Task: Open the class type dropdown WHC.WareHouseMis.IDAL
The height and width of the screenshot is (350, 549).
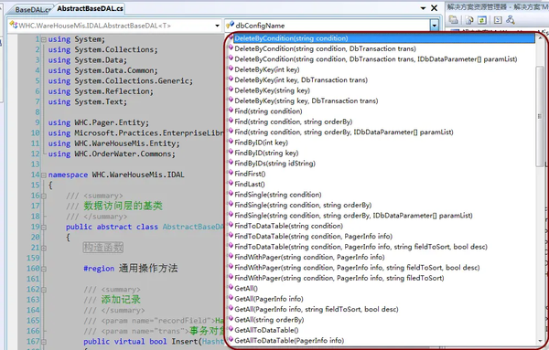Action: tap(115, 26)
